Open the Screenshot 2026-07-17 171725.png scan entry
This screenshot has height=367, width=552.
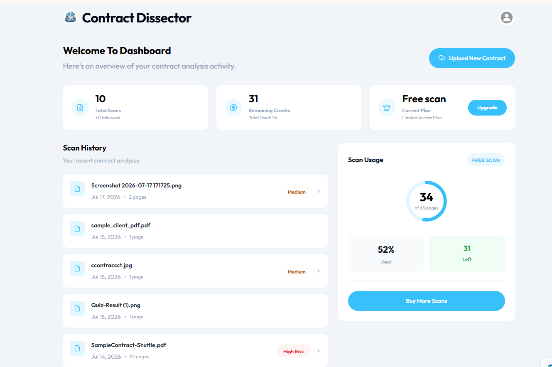196,191
